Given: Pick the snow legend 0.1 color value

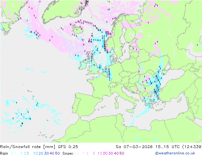Looking at the screenshot, I should 76,153.
